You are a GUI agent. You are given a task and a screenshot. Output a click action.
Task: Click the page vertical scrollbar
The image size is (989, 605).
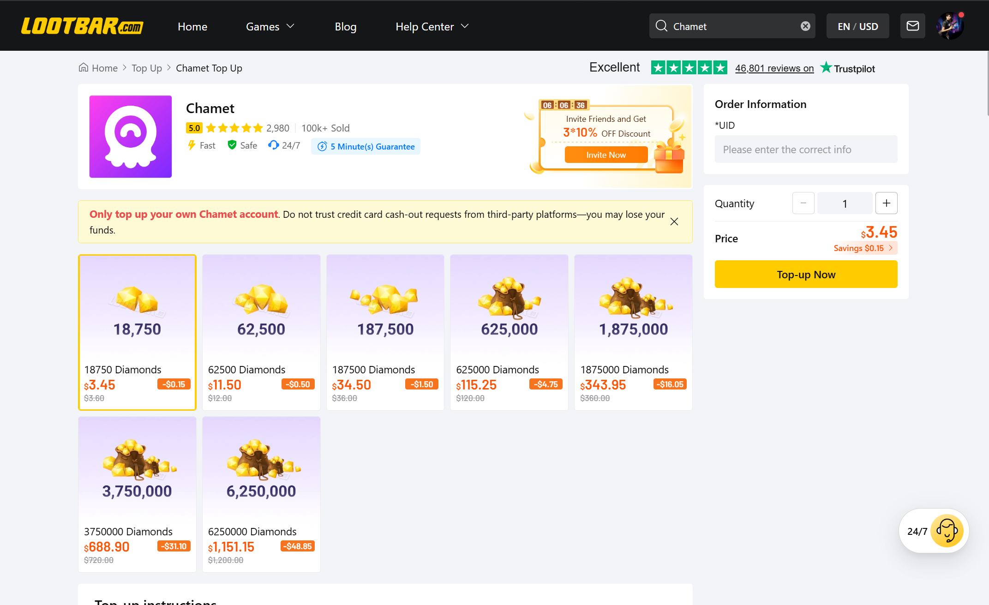coord(987,83)
